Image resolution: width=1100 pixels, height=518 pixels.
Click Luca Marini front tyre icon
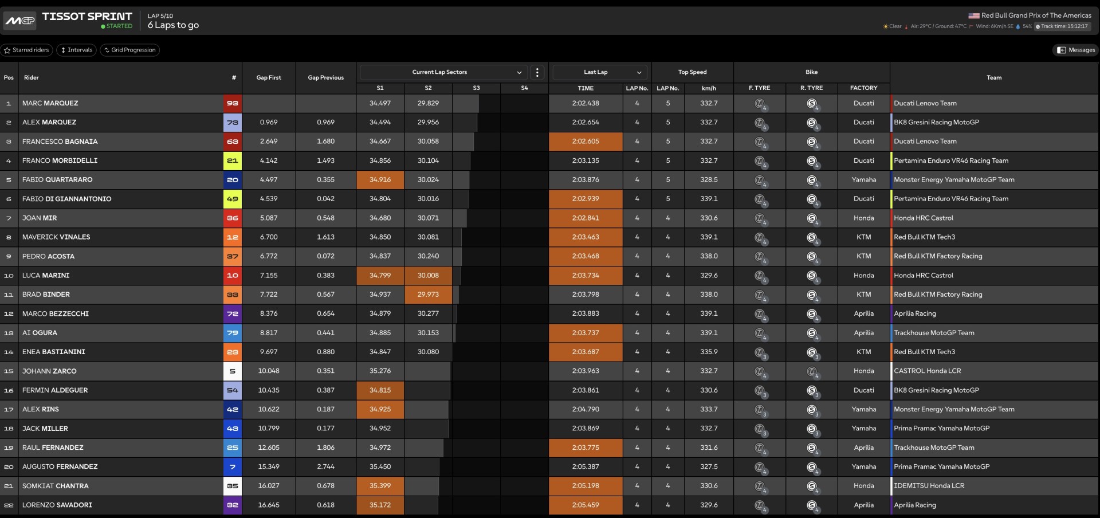click(x=760, y=276)
